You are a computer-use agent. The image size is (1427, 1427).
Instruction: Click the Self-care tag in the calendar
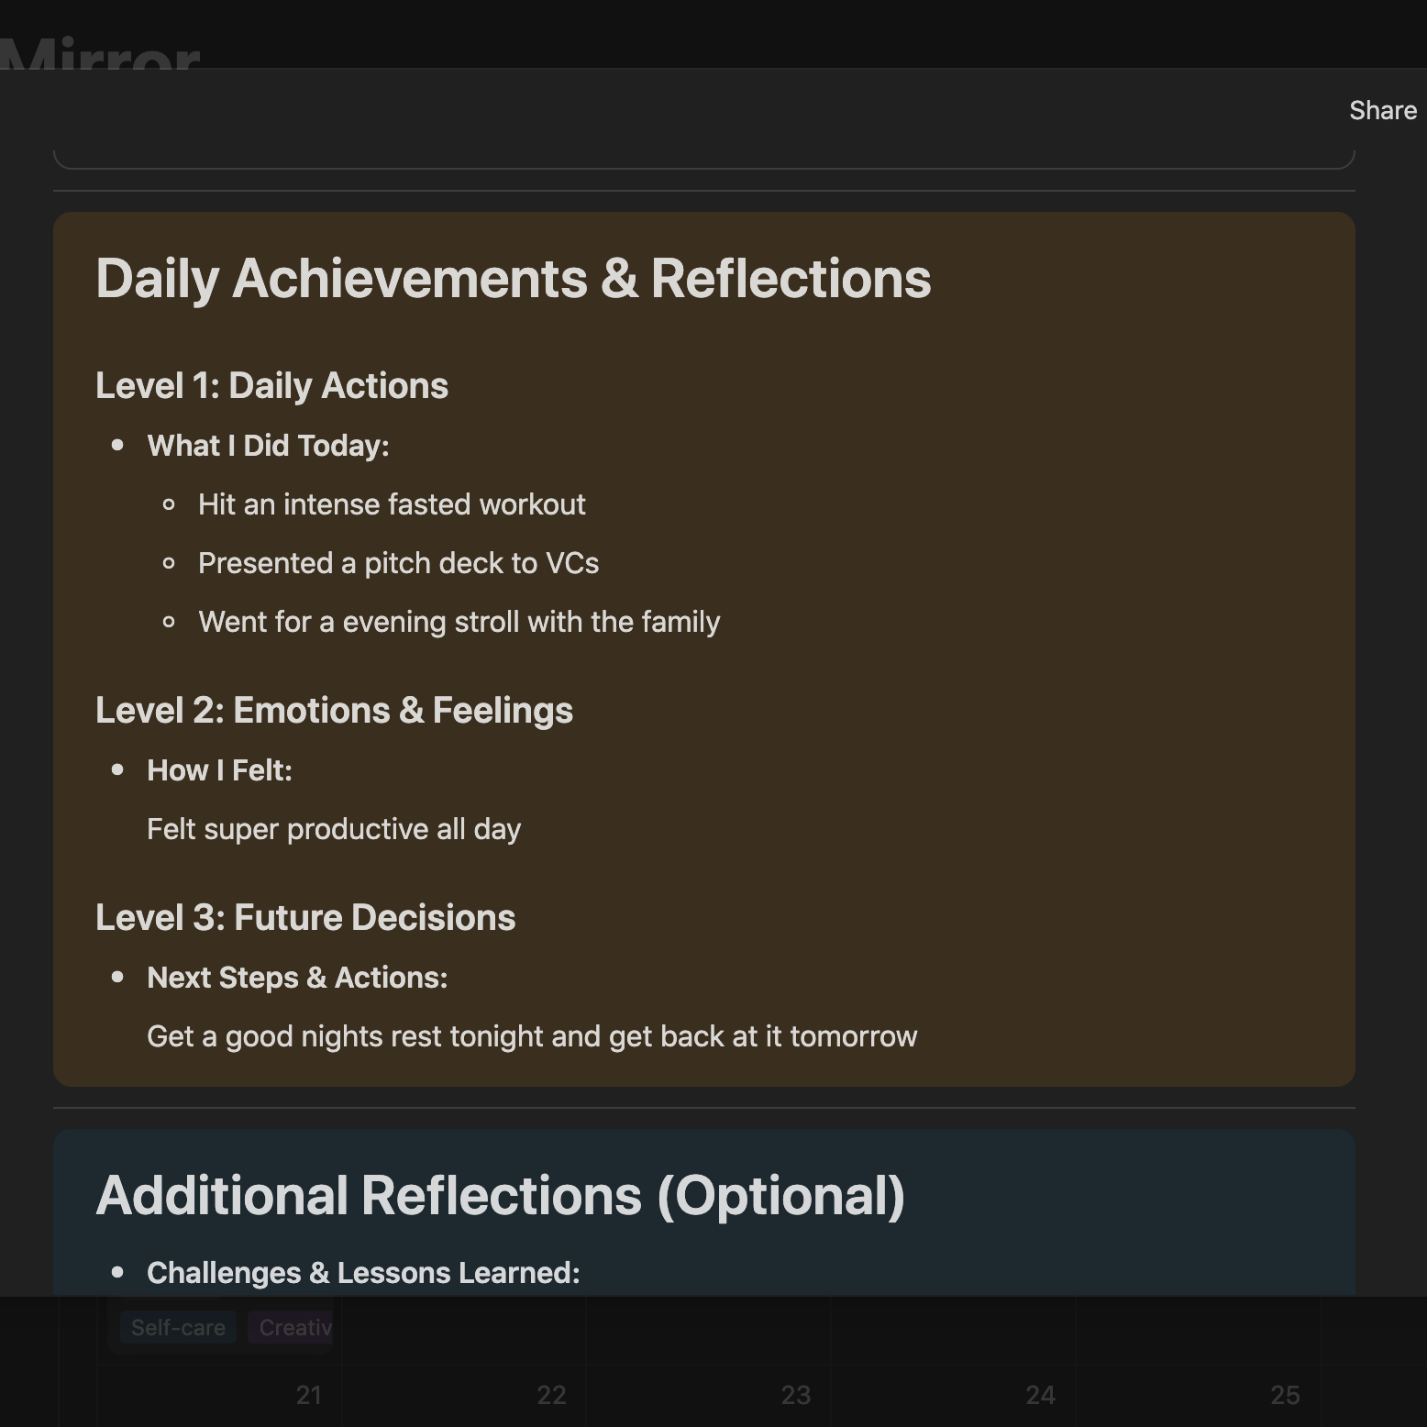coord(178,1327)
